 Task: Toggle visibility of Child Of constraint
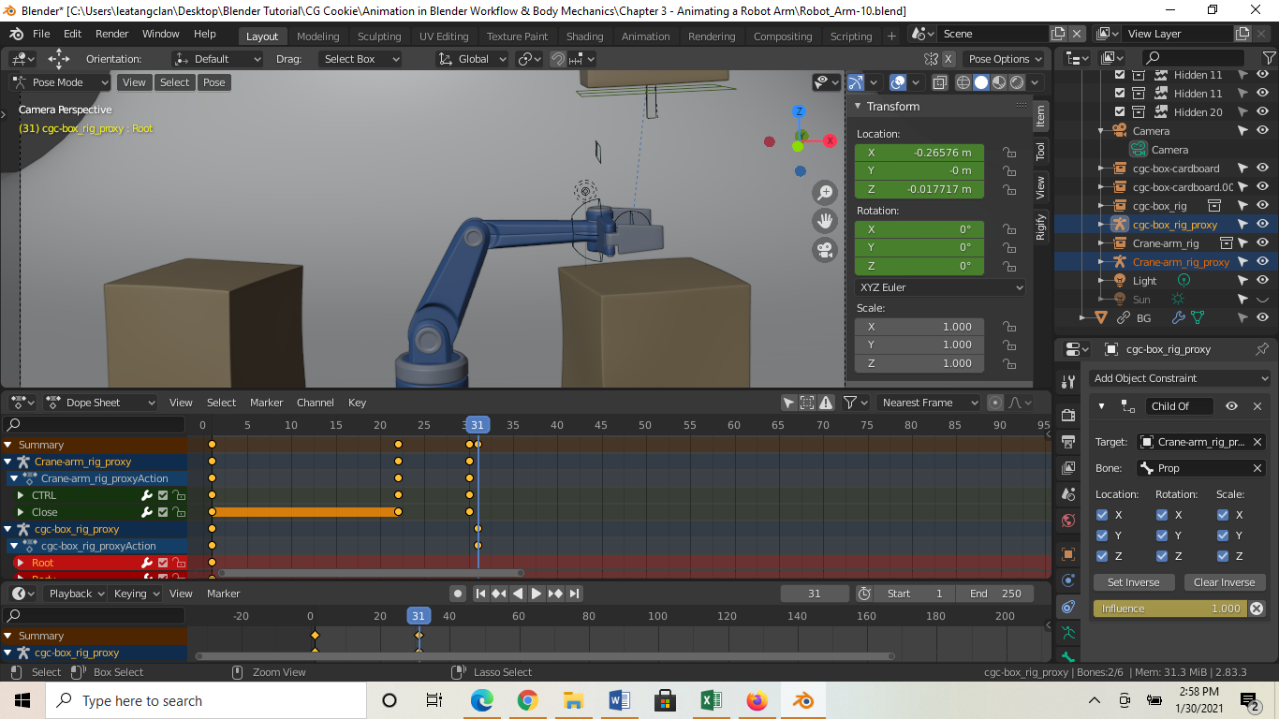1232,406
